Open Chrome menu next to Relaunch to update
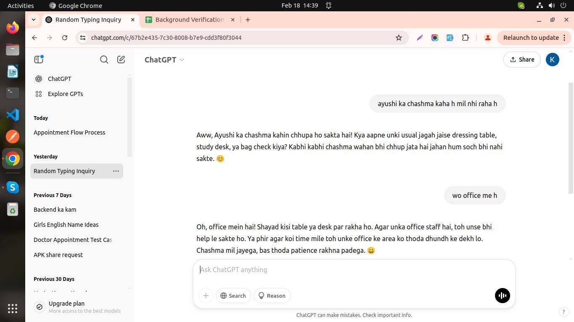 (x=564, y=38)
